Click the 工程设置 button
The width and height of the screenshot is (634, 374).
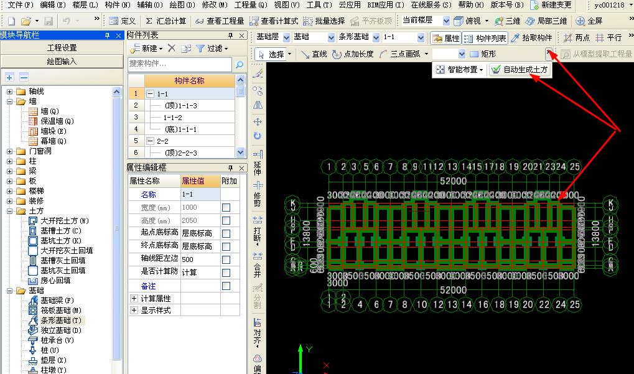tap(62, 48)
